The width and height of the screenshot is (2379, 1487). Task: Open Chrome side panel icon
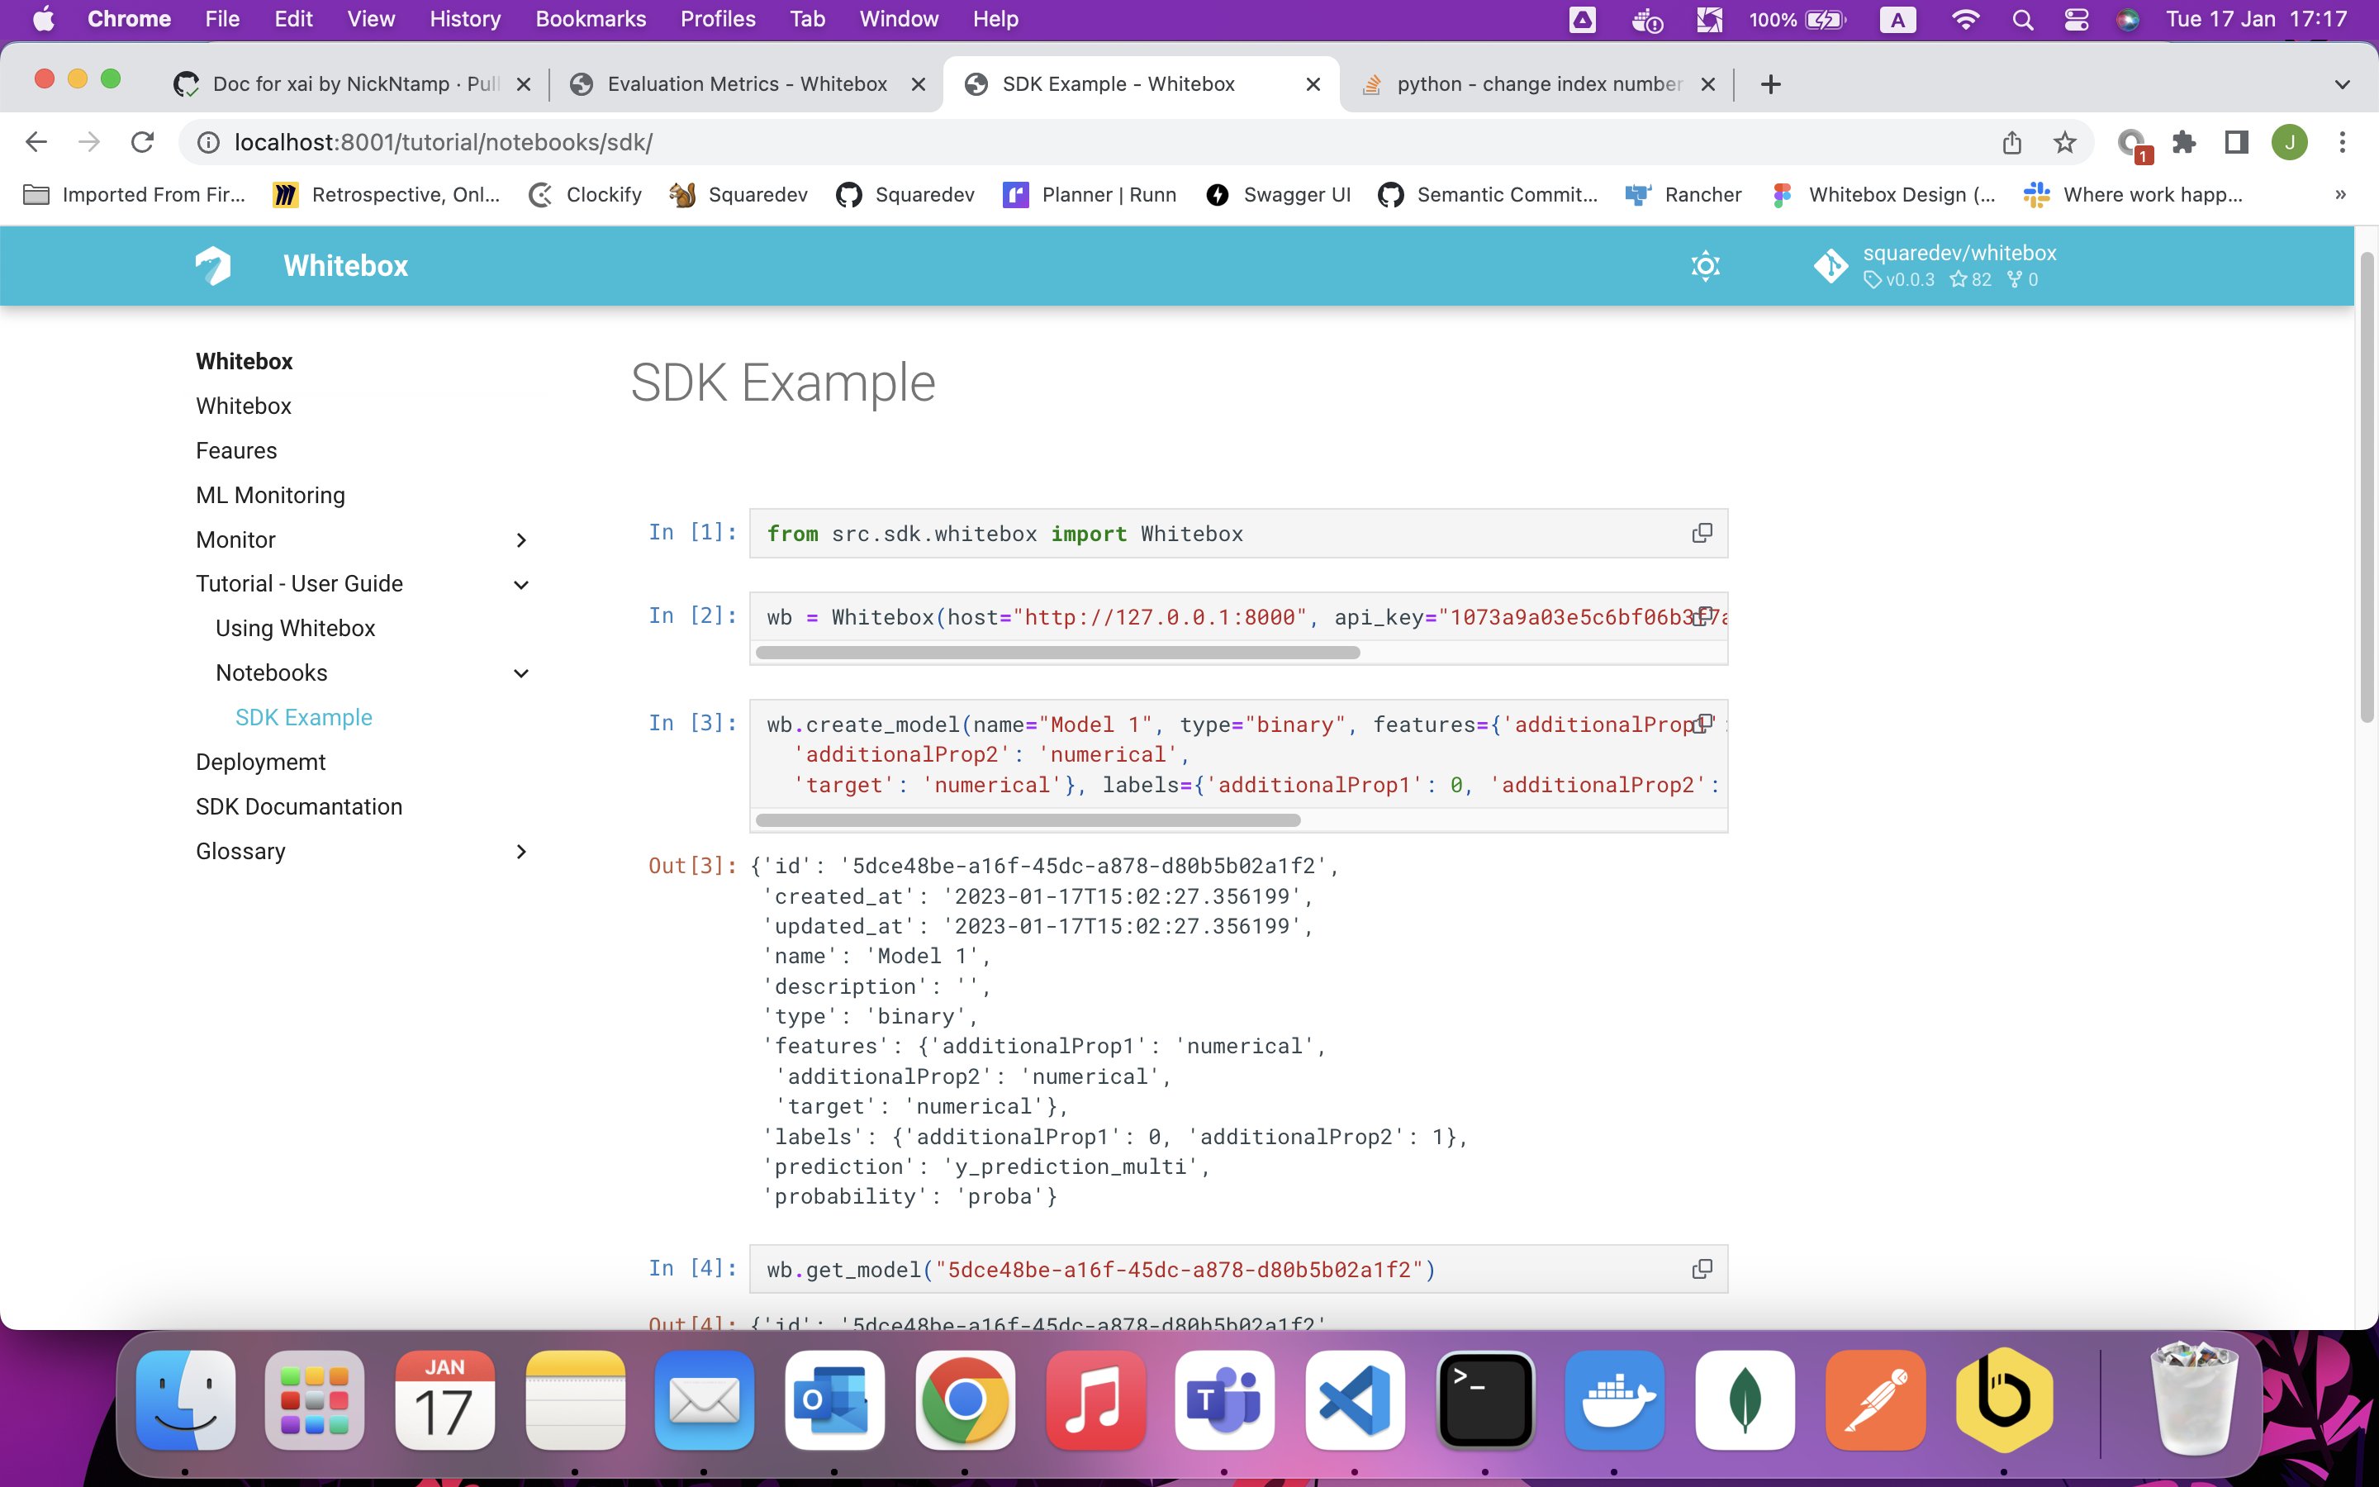(x=2236, y=143)
